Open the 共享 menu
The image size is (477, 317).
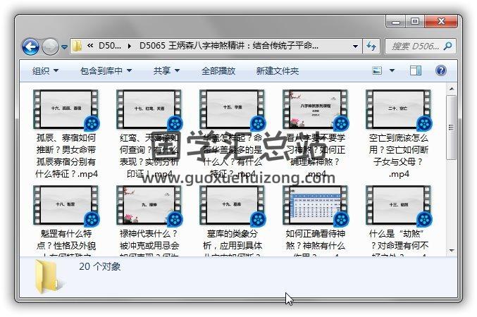[166, 71]
